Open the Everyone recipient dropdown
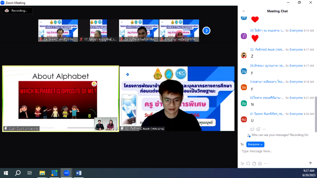 click(x=255, y=144)
